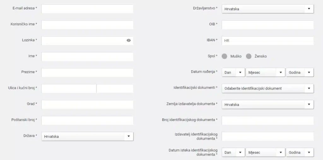Viewport: 323px width, 160px height.
Task: Toggle password visibility eye icon
Action: [x=129, y=41]
